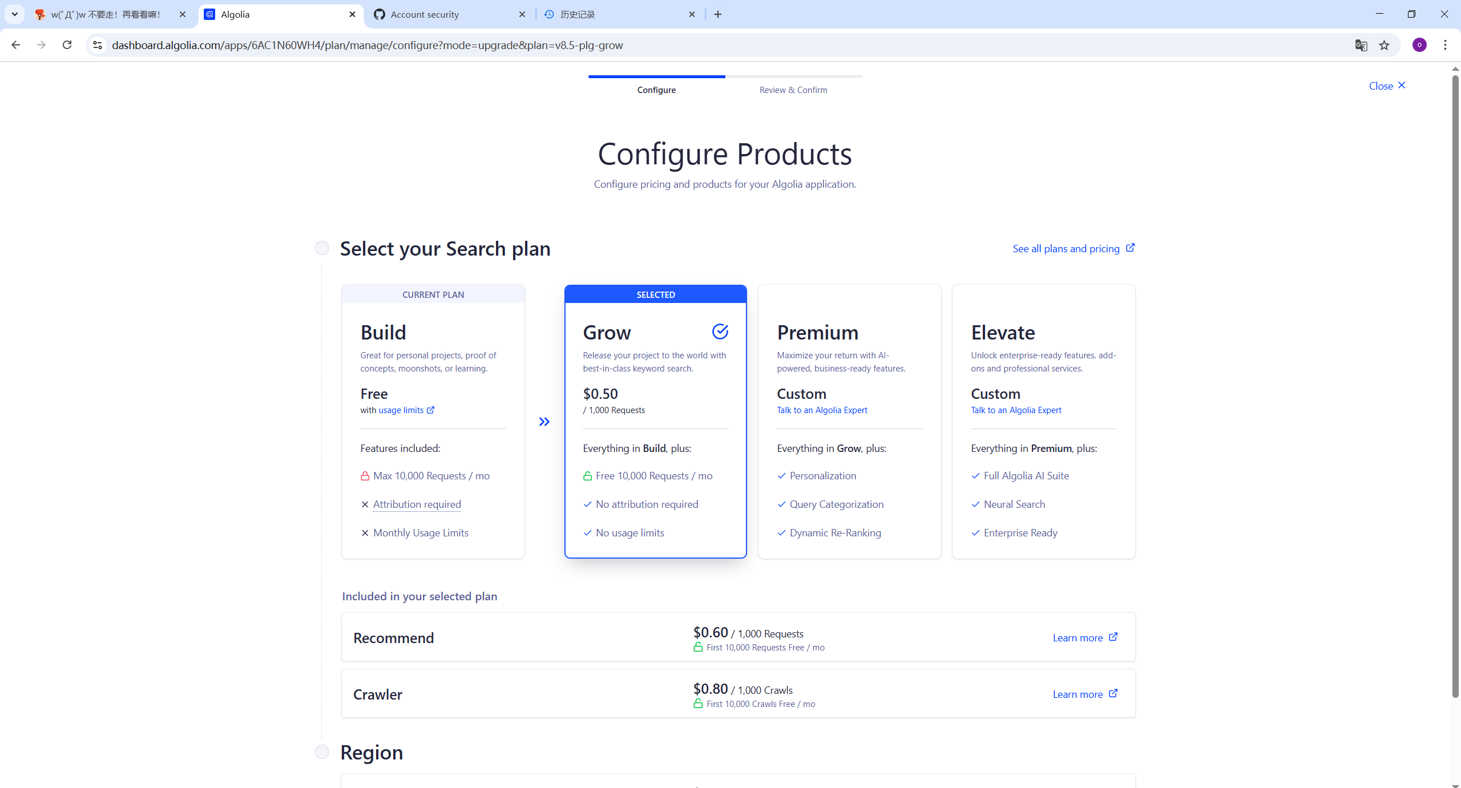This screenshot has width=1461, height=788.
Task: Click the scrollbar down arrow
Action: click(x=1455, y=785)
